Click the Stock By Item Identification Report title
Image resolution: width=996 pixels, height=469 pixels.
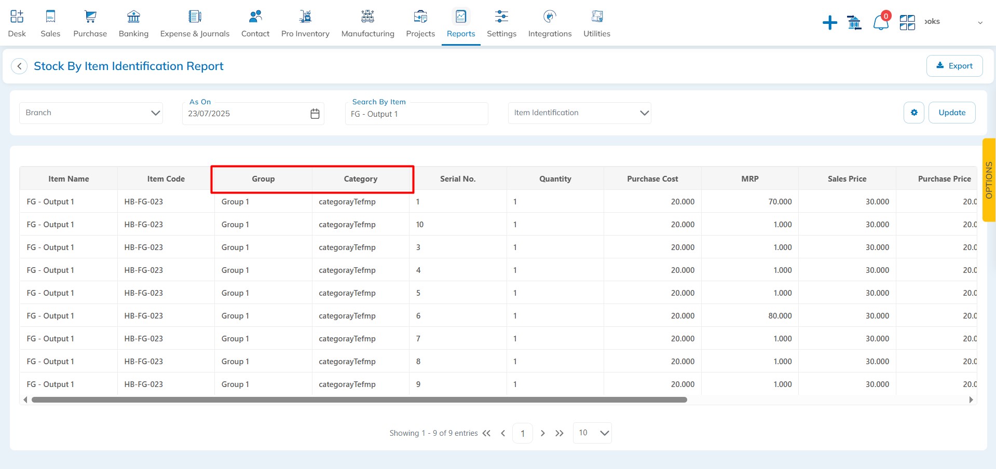tap(129, 66)
